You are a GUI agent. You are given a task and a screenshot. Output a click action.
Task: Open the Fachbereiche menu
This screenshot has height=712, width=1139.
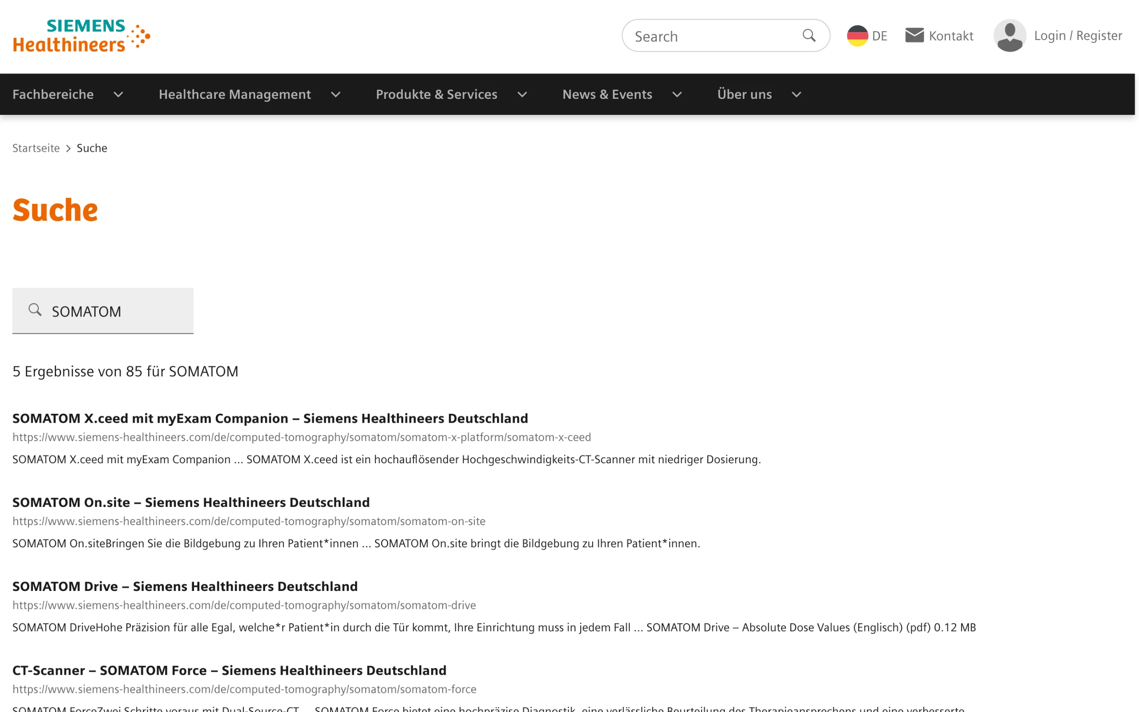pos(53,94)
